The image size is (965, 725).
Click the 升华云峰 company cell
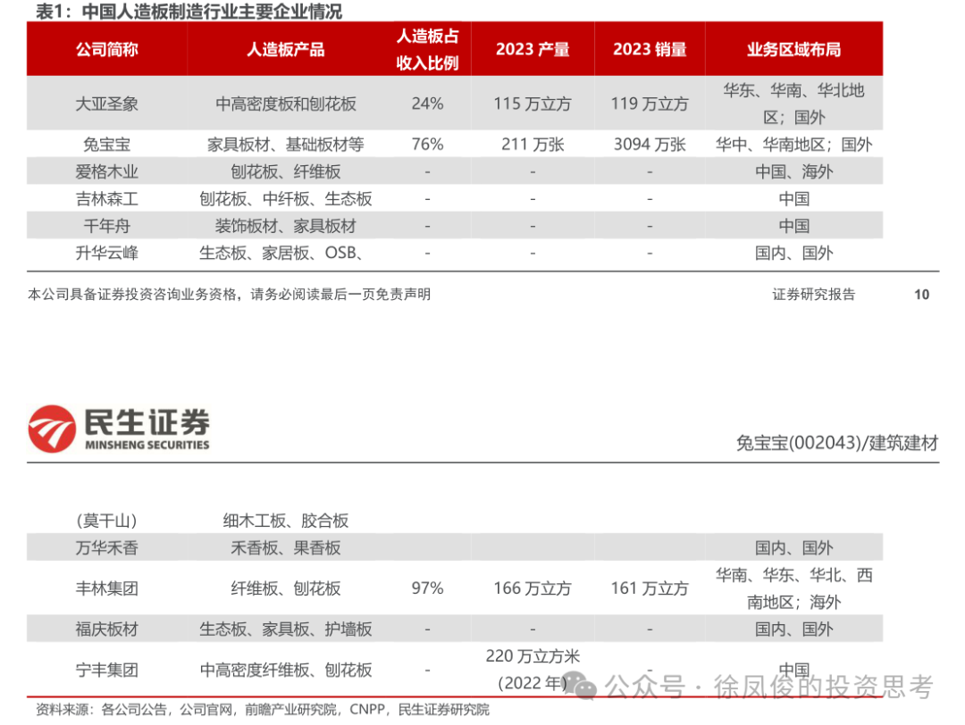(x=107, y=253)
